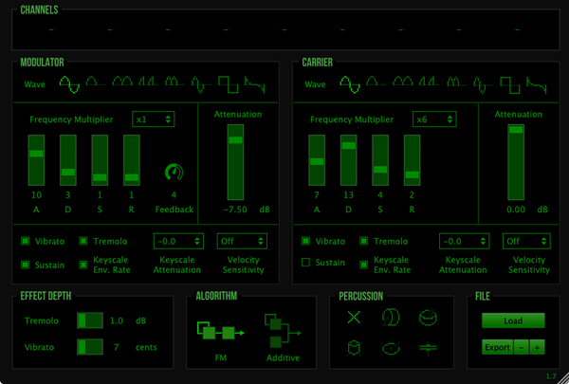Switch to the Additive algorithm icon
The width and height of the screenshot is (569, 384).
point(281,332)
